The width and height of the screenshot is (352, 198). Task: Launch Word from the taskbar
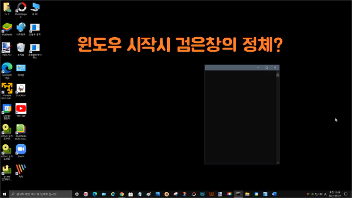(274, 194)
